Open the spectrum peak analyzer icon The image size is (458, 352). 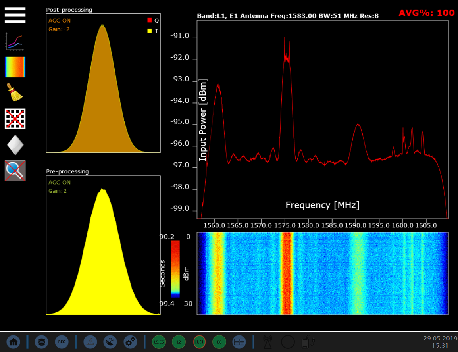click(x=90, y=342)
